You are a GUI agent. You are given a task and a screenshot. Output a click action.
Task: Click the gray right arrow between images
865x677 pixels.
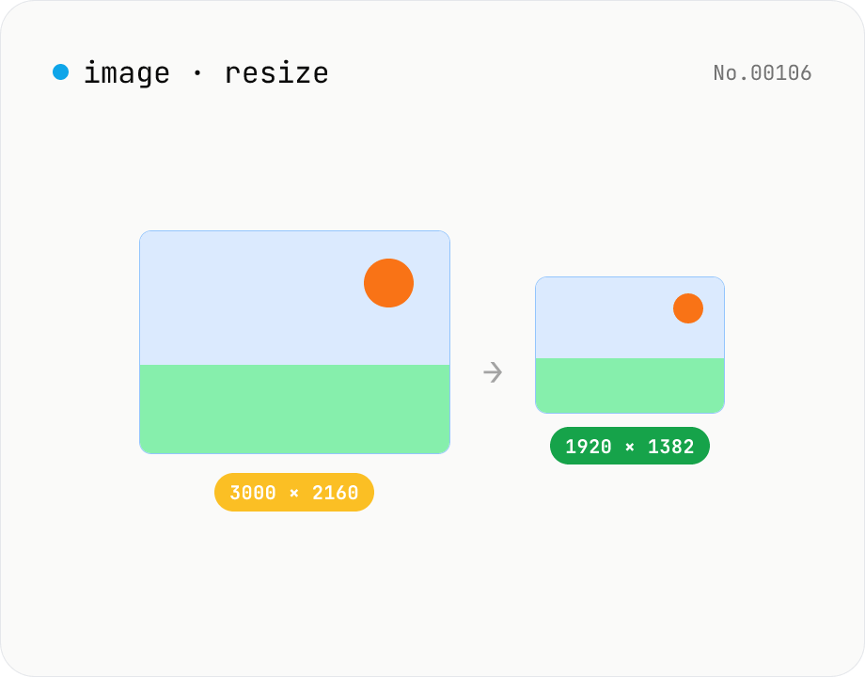(493, 372)
